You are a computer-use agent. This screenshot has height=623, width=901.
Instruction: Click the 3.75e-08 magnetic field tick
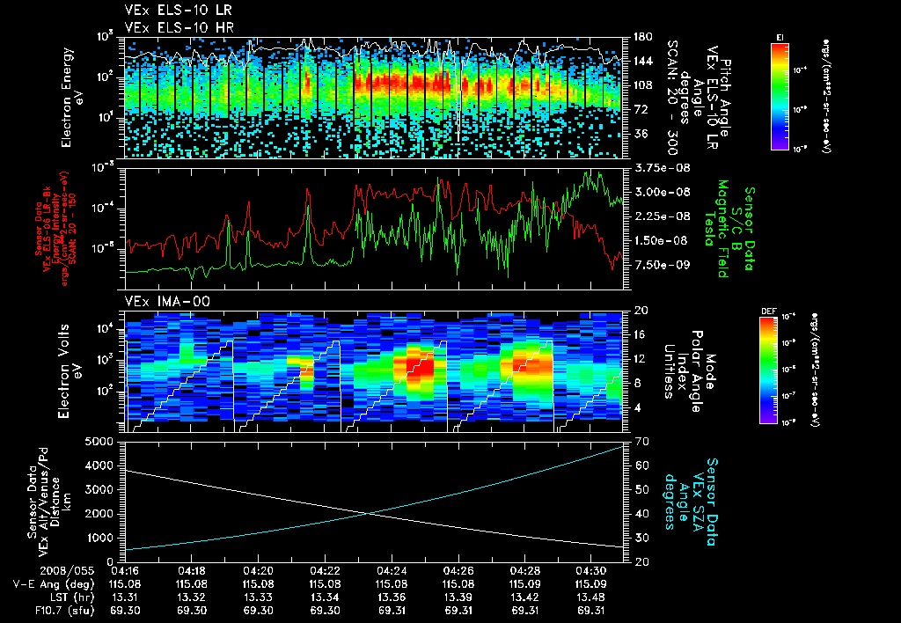662,168
